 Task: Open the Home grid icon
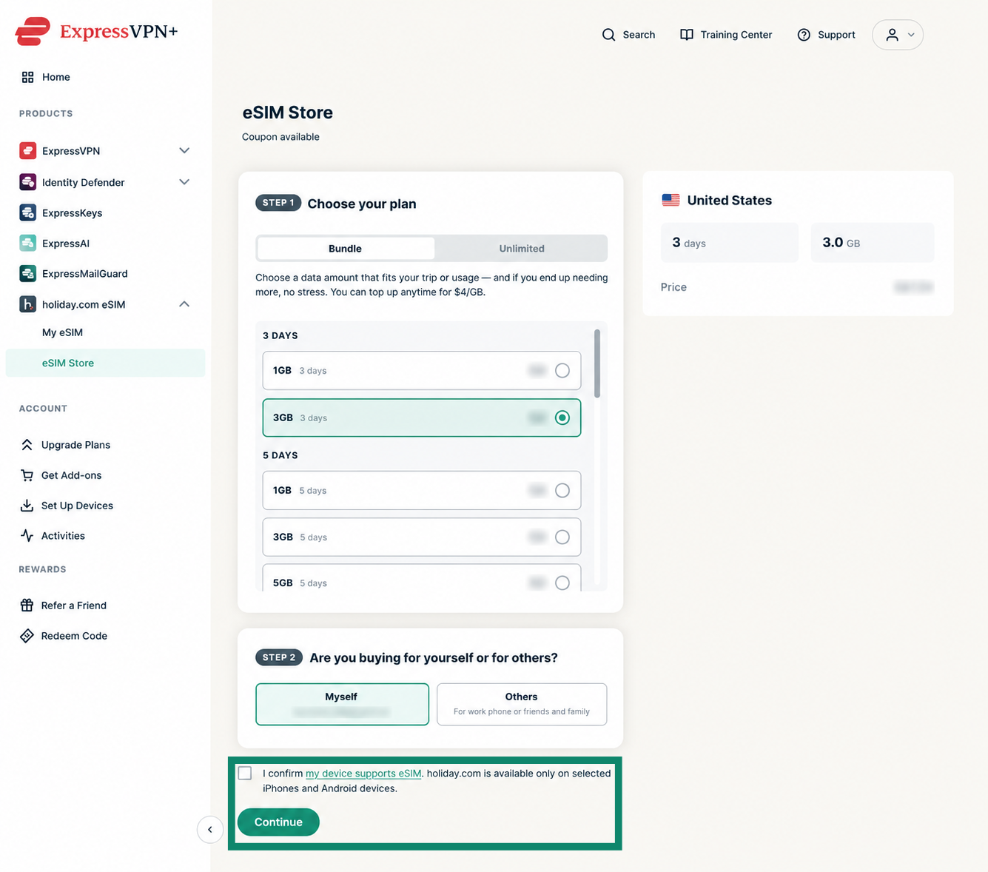(27, 77)
